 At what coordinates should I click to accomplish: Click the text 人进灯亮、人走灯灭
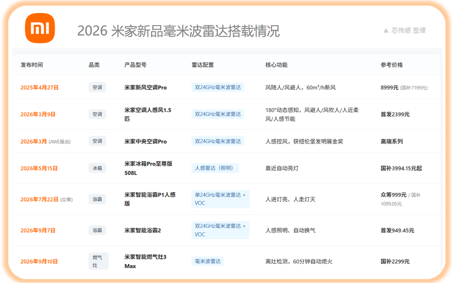click(x=290, y=199)
